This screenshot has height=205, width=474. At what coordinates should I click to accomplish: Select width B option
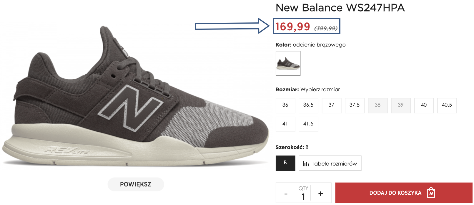click(x=285, y=163)
